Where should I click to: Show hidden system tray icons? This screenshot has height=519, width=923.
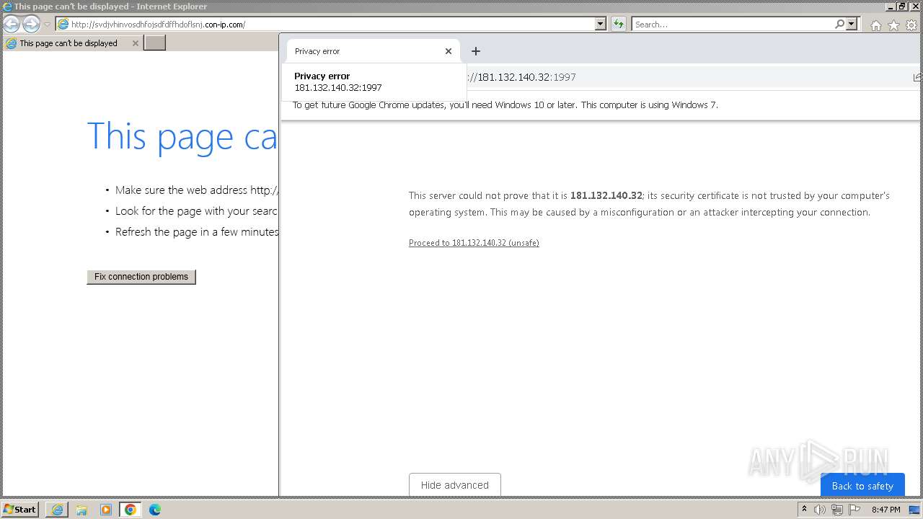(805, 510)
